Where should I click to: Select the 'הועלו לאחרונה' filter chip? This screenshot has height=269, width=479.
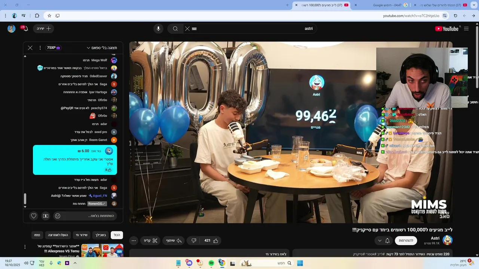(58, 235)
